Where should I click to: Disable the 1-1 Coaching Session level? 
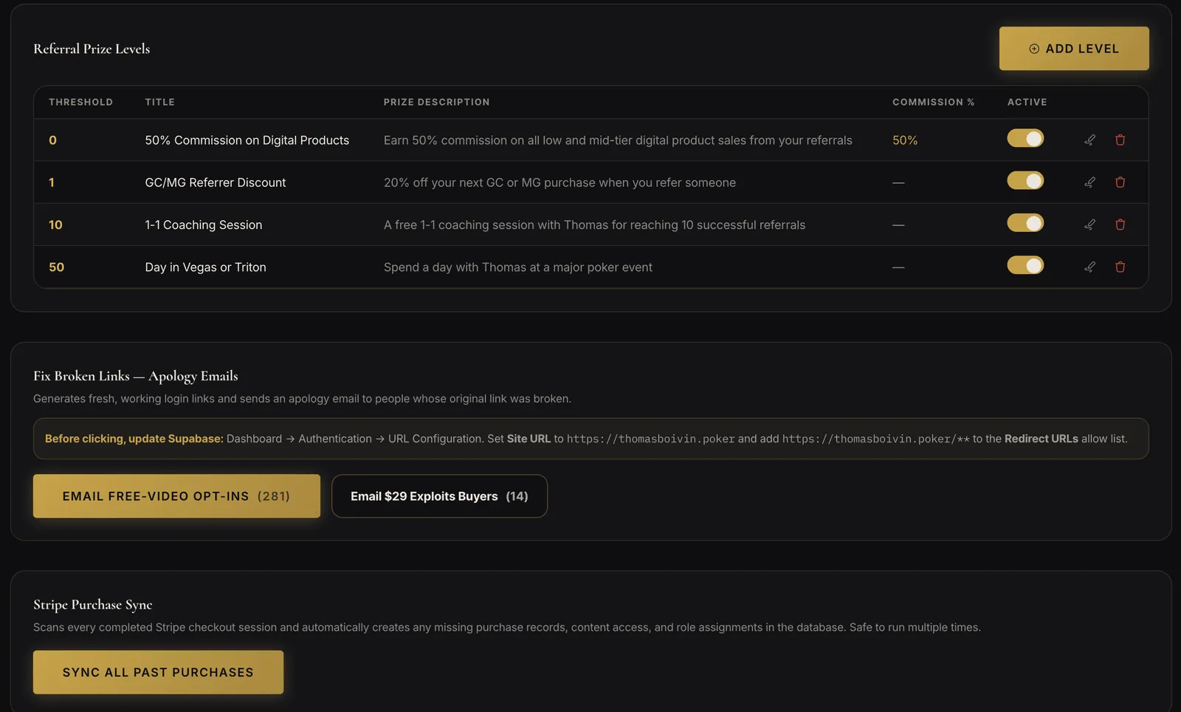(x=1025, y=223)
